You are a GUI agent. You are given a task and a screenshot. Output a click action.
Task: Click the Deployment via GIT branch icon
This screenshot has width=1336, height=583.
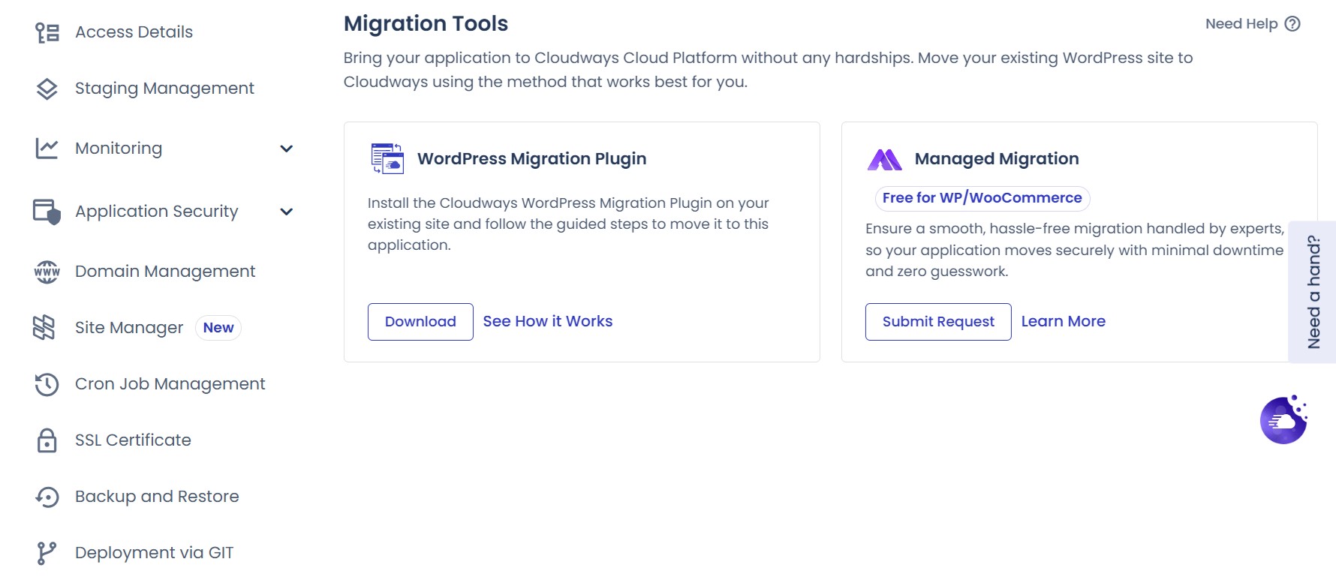click(x=47, y=553)
